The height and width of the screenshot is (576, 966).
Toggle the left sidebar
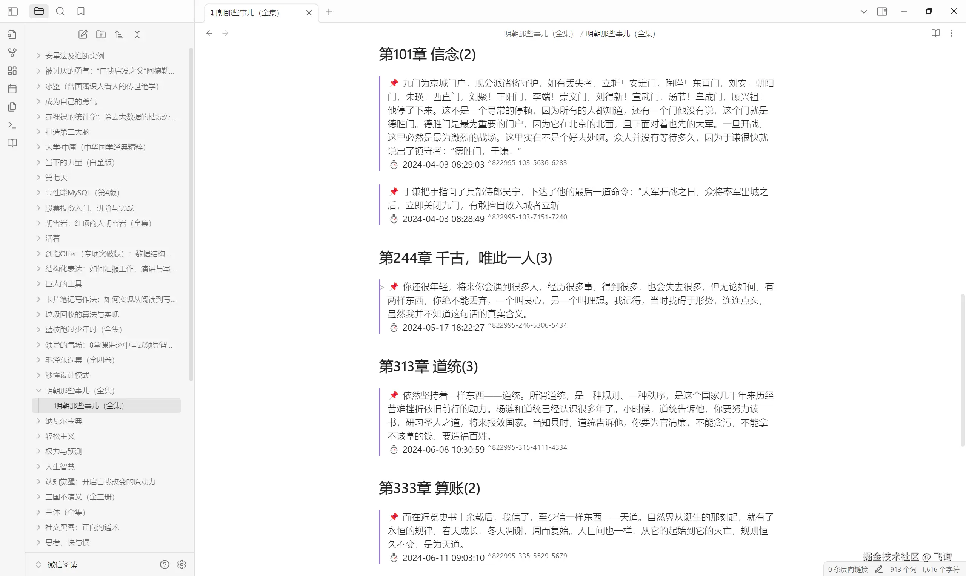pos(13,11)
